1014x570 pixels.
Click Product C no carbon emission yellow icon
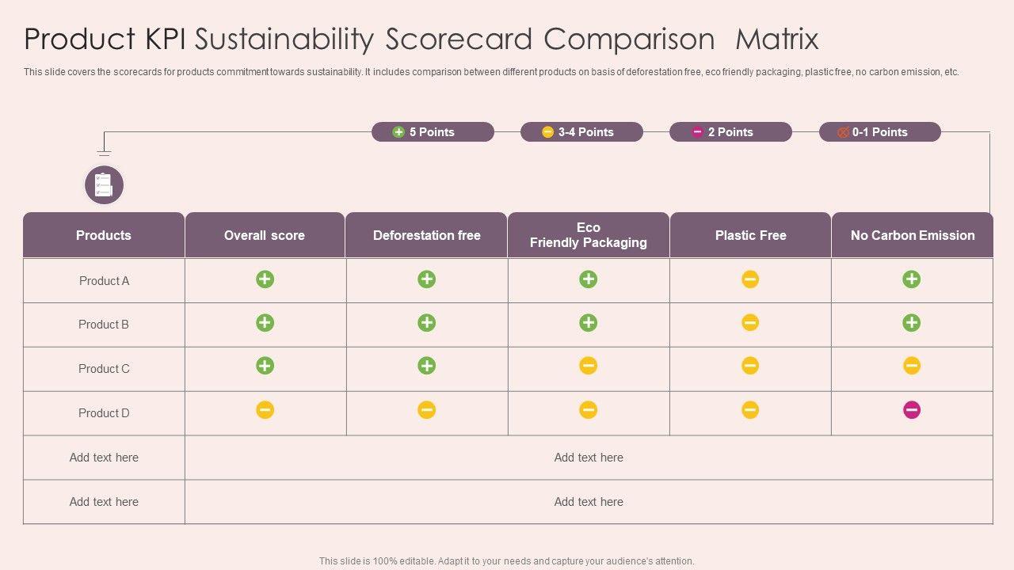coord(912,366)
